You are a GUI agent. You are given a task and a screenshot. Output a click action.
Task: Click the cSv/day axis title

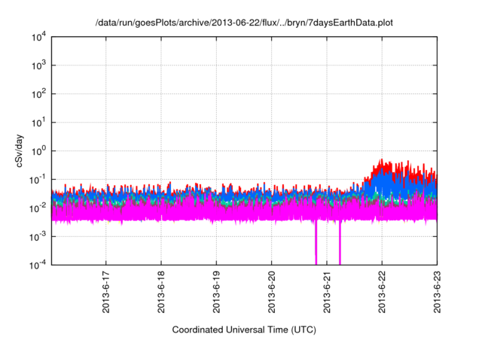pos(20,150)
